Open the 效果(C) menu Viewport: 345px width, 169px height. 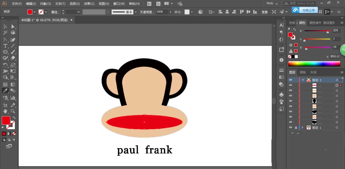point(89,4)
